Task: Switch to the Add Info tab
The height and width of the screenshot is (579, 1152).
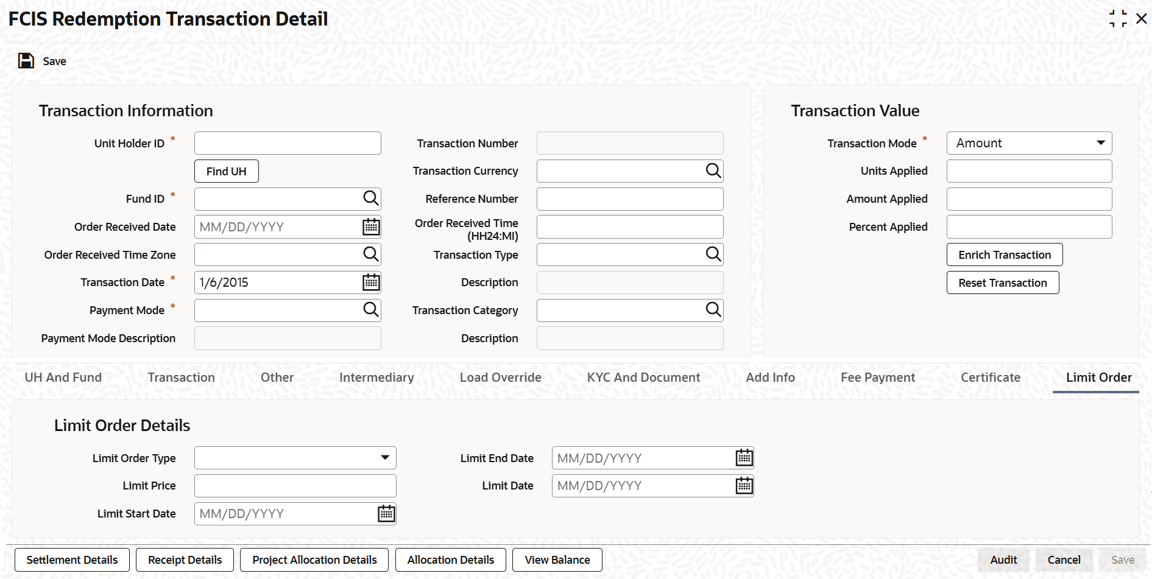Action: coord(770,377)
